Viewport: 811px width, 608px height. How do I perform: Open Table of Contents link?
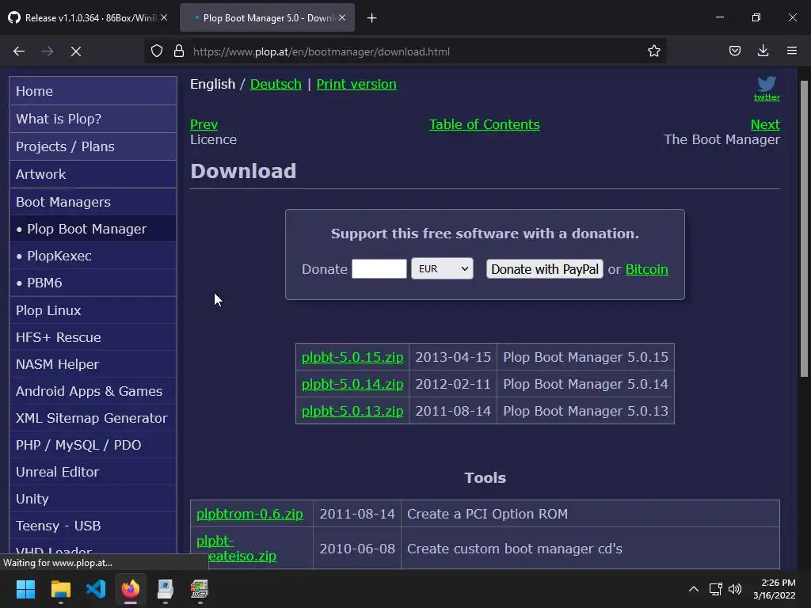(x=484, y=124)
